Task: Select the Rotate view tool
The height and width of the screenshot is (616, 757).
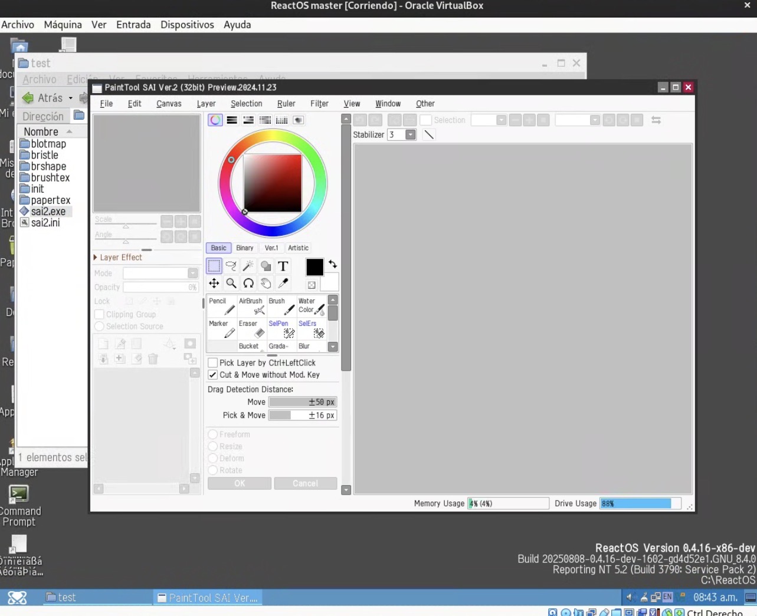Action: [248, 284]
